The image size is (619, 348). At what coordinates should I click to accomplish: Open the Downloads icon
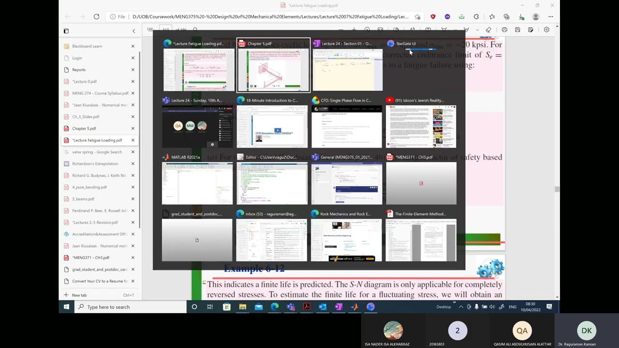pyautogui.click(x=521, y=17)
